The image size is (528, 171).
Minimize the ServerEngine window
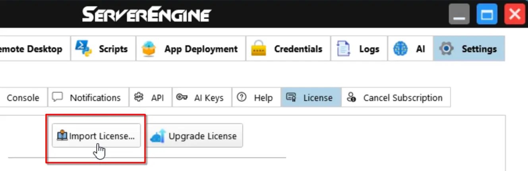[459, 15]
